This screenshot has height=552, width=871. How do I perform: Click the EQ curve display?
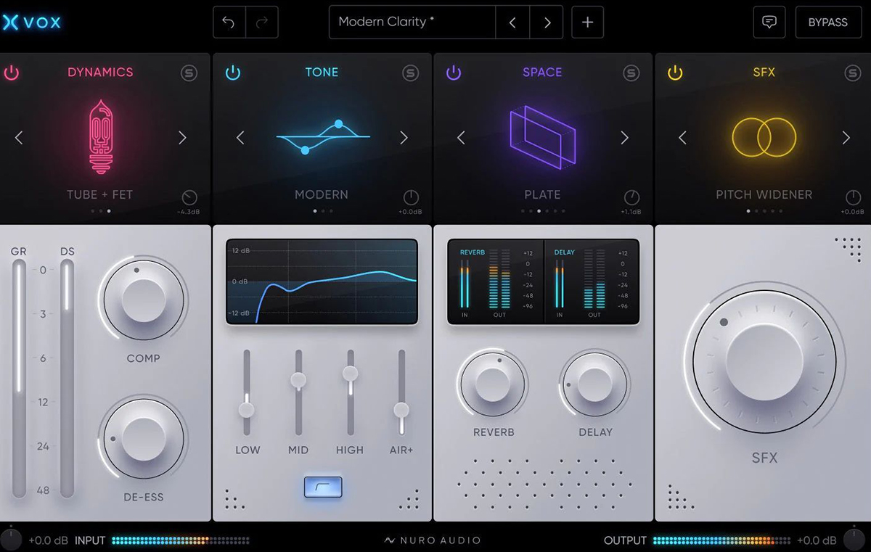(x=322, y=281)
